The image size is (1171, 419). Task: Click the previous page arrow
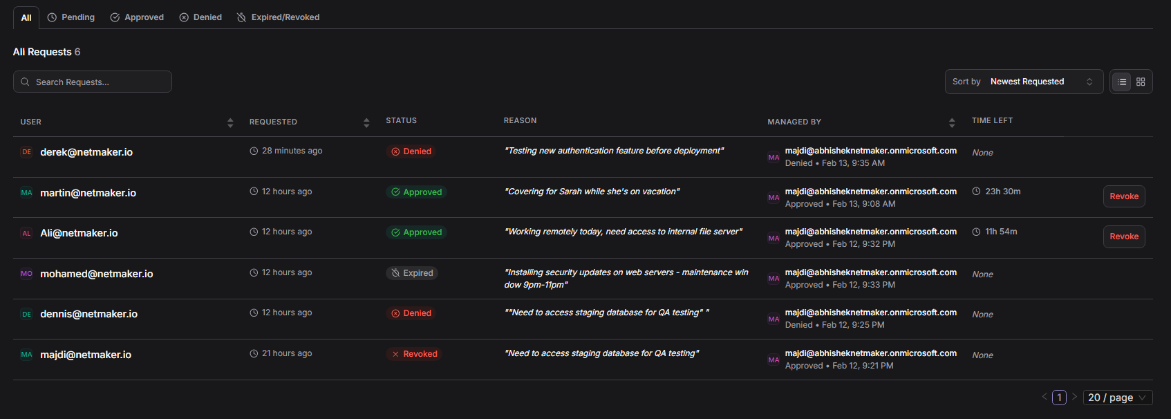point(1044,397)
